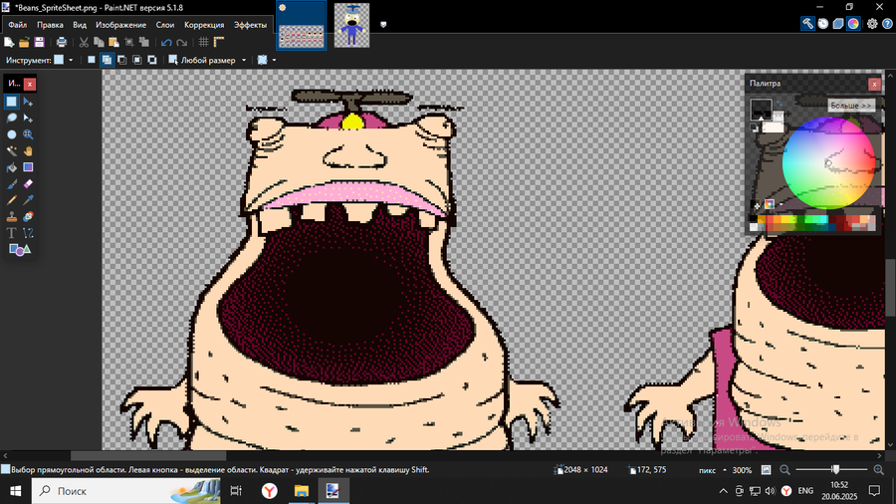896x504 pixels.
Task: Close the tools (И...) window
Action: click(x=30, y=84)
